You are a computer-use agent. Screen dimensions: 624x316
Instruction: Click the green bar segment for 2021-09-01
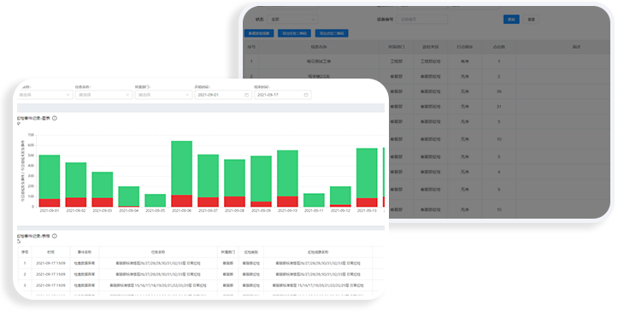[50, 177]
